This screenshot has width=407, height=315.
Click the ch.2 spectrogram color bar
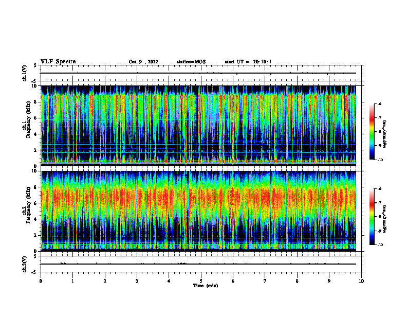(x=372, y=217)
